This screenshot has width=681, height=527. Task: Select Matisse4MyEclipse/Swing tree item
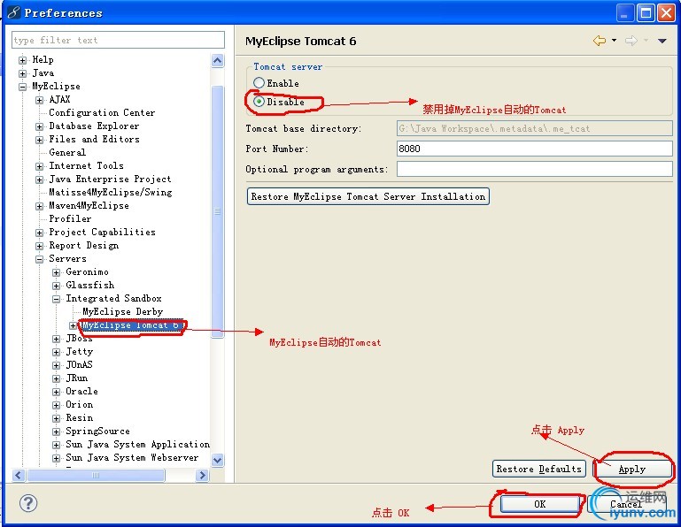point(111,192)
